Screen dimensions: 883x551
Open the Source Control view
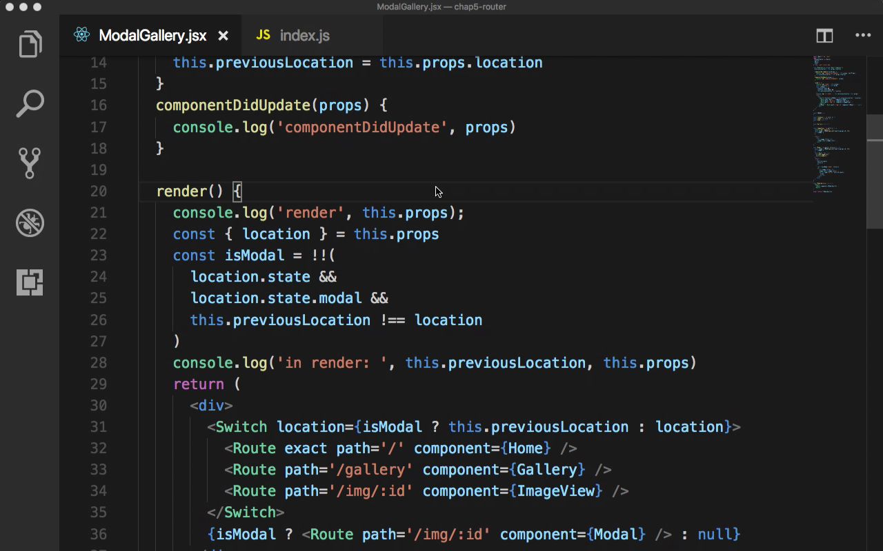point(30,163)
